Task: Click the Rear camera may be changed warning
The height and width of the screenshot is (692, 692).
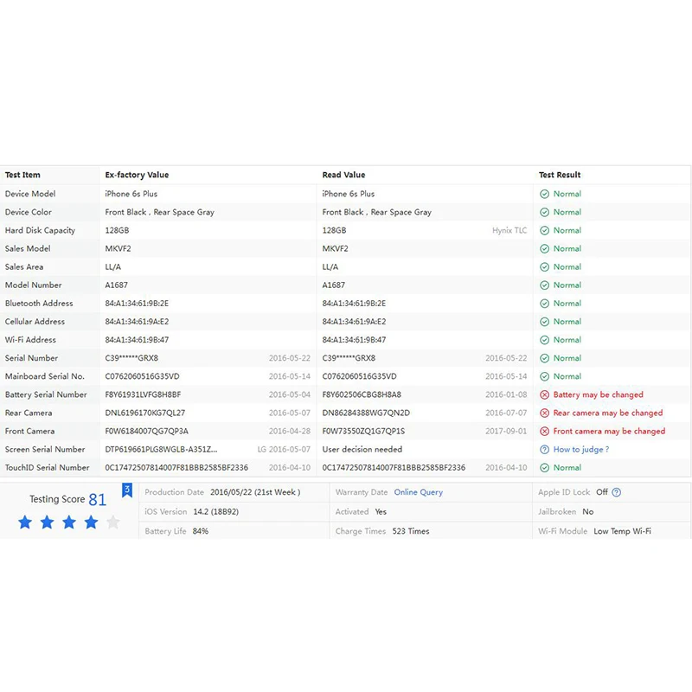Action: click(608, 413)
